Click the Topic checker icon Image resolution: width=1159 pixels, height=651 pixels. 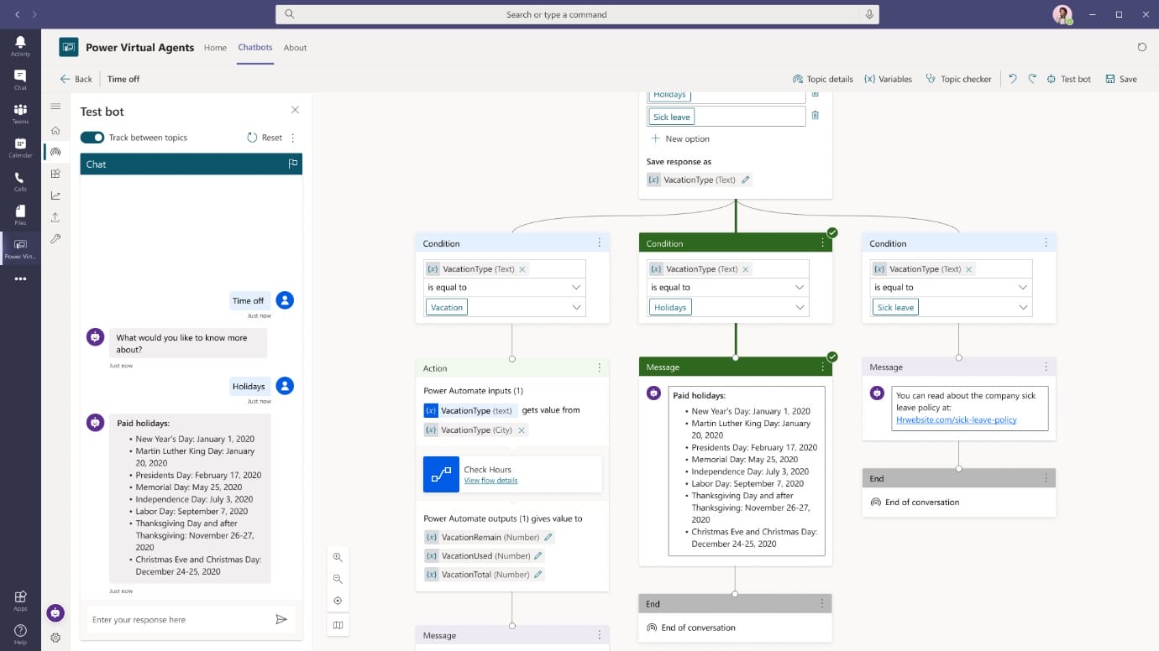(931, 79)
